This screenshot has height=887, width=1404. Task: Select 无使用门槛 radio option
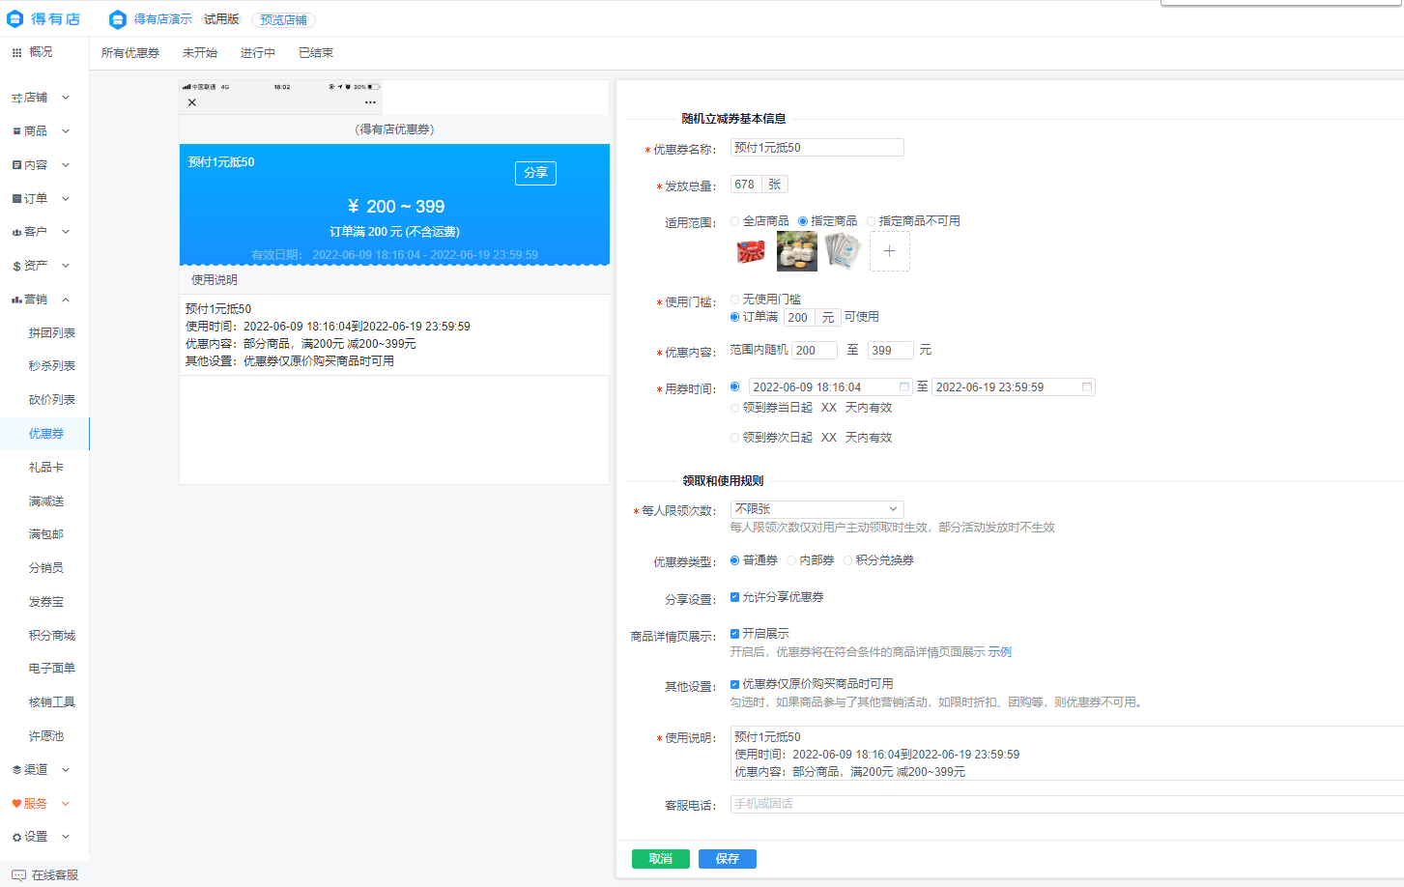pos(735,300)
